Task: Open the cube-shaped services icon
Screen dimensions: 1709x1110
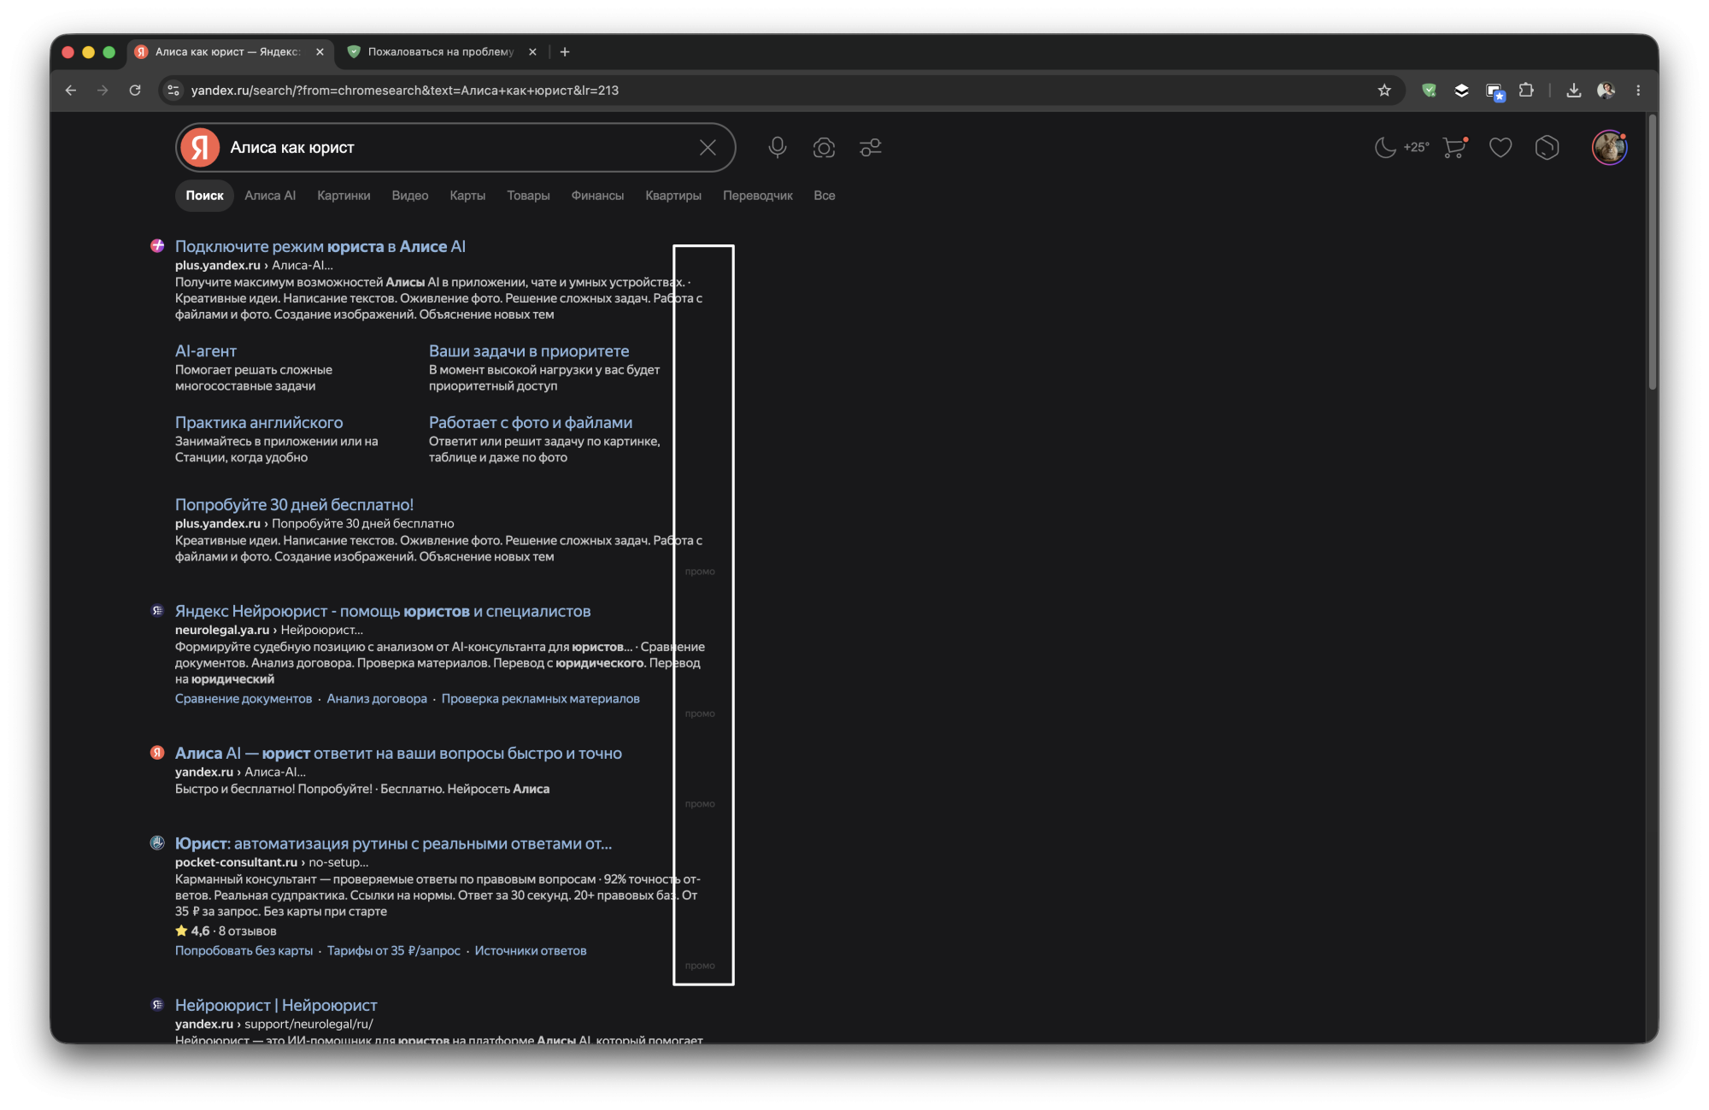Action: [1547, 148]
